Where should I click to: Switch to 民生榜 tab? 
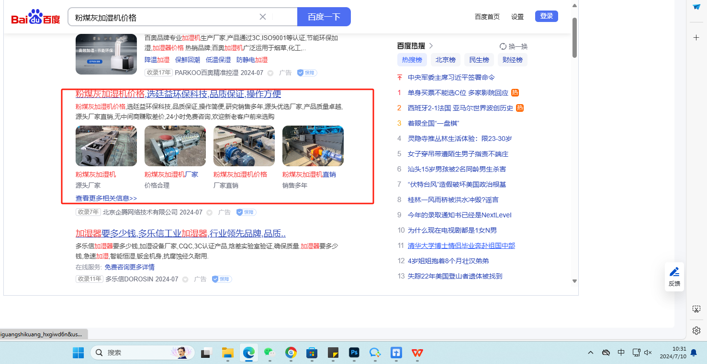pos(479,60)
